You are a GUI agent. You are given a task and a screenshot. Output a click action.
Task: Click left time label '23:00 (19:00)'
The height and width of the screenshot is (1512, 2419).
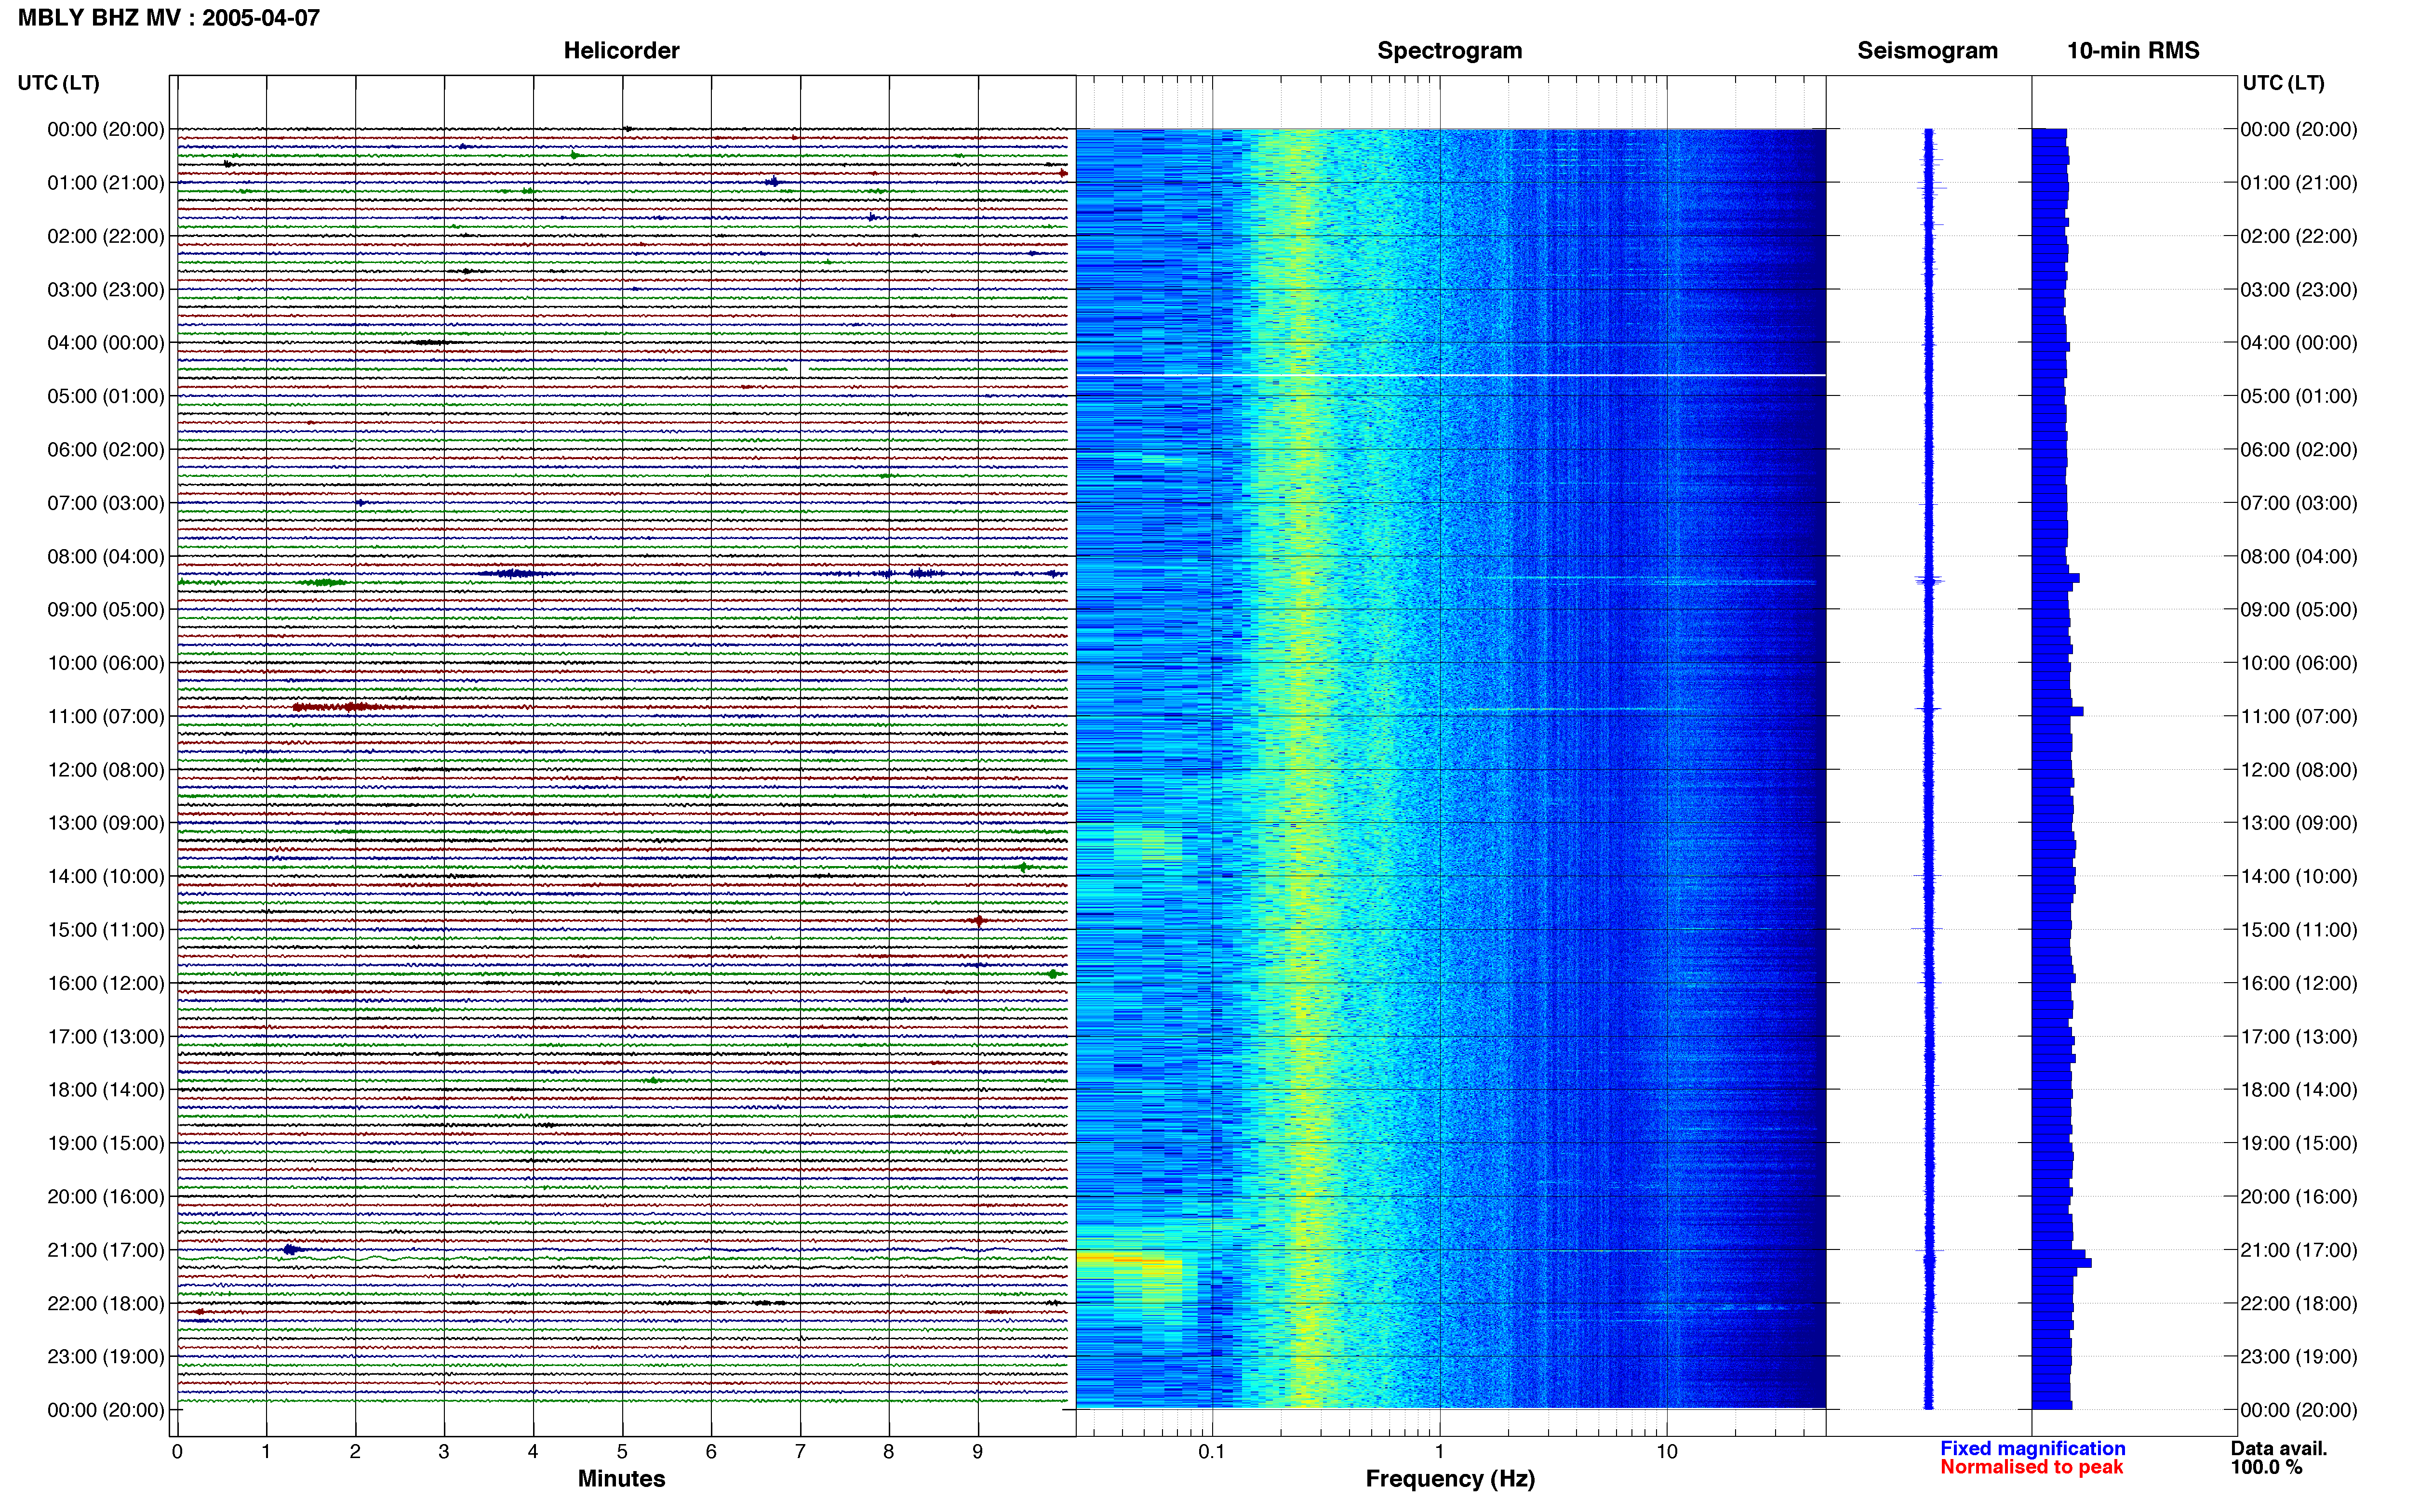coord(106,1357)
